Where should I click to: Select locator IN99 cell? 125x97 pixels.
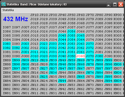pos(16,60)
